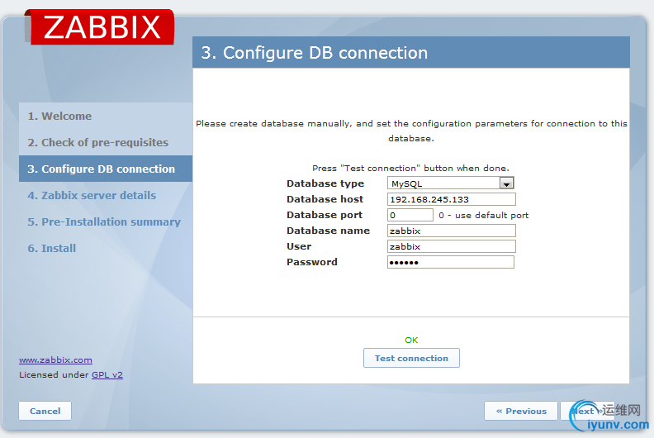Select step 4. Zabbix server details
The width and height of the screenshot is (654, 438).
92,195
